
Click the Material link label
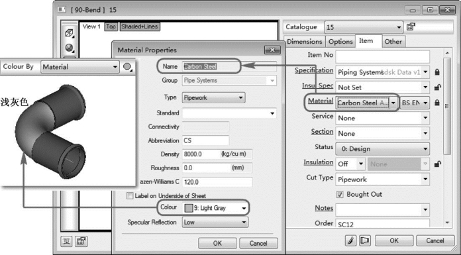pos(321,101)
